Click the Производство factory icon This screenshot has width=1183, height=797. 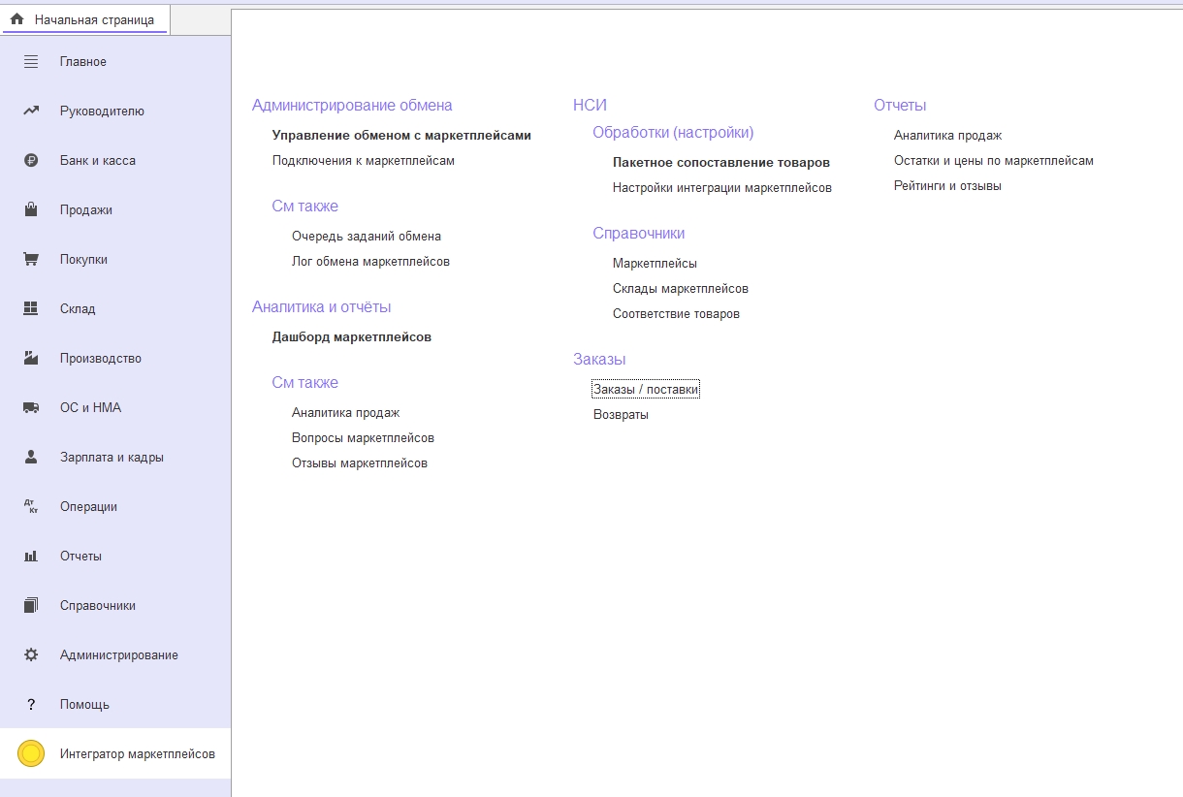(x=31, y=359)
